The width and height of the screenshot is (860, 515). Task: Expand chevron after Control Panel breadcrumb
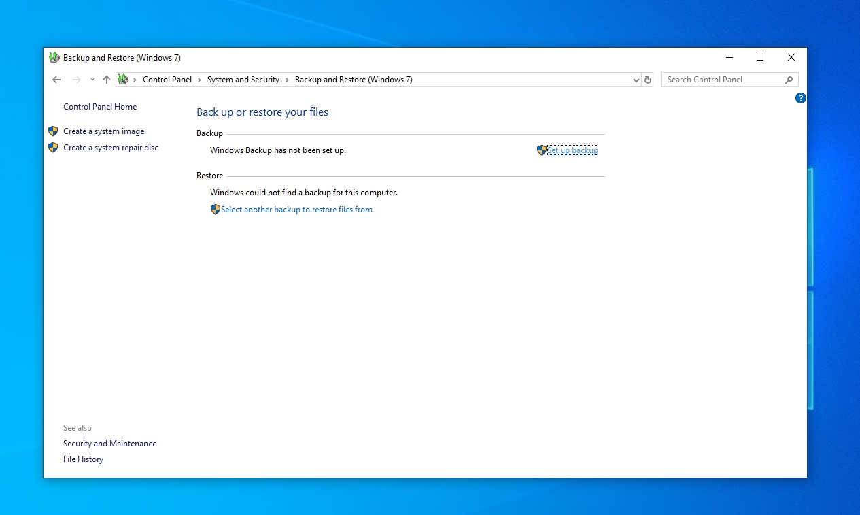(x=199, y=80)
